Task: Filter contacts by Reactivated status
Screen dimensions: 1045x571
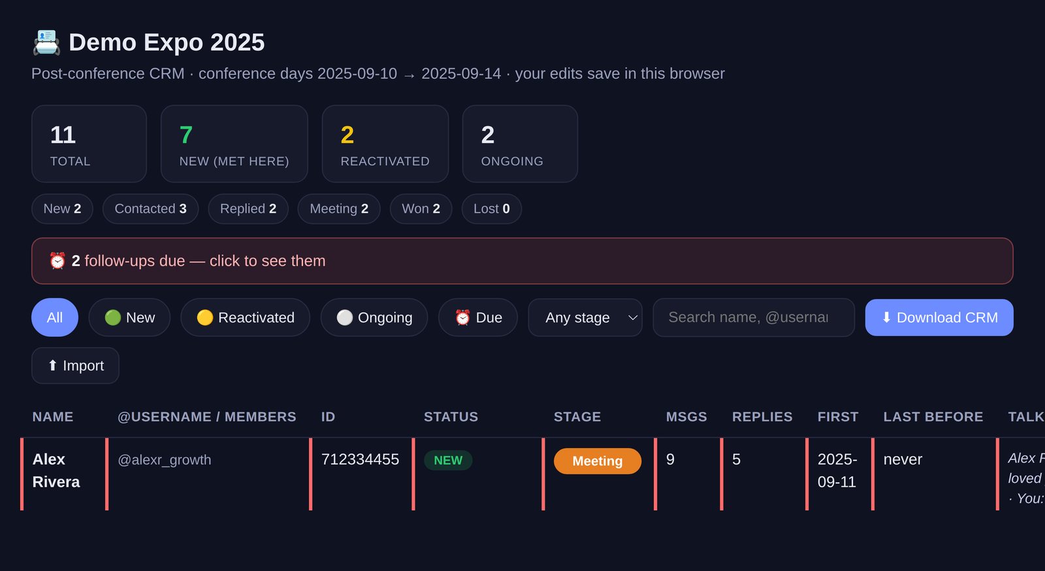Action: 246,318
